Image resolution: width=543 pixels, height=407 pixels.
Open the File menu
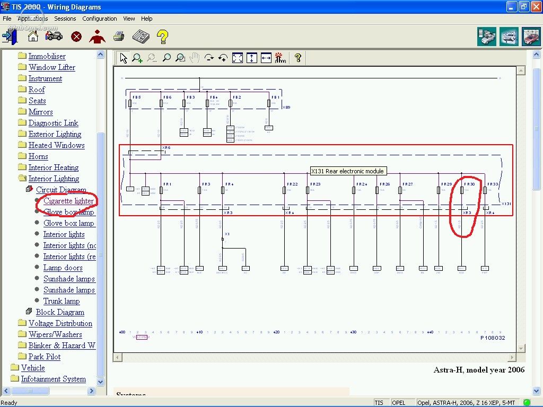click(7, 19)
